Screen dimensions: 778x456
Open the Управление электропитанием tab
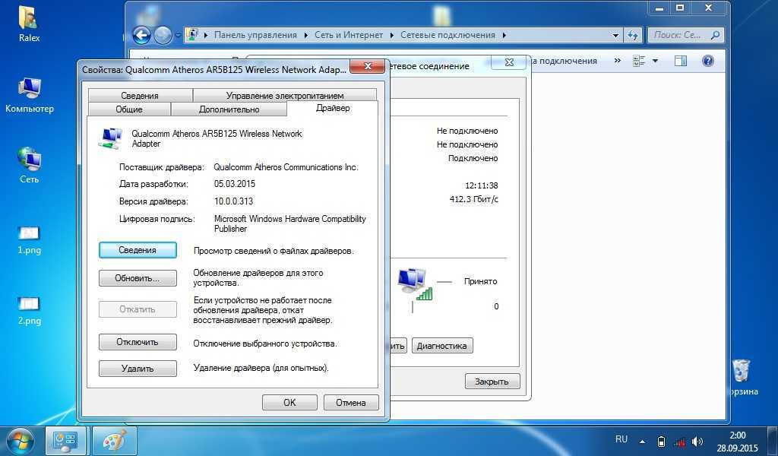[284, 96]
